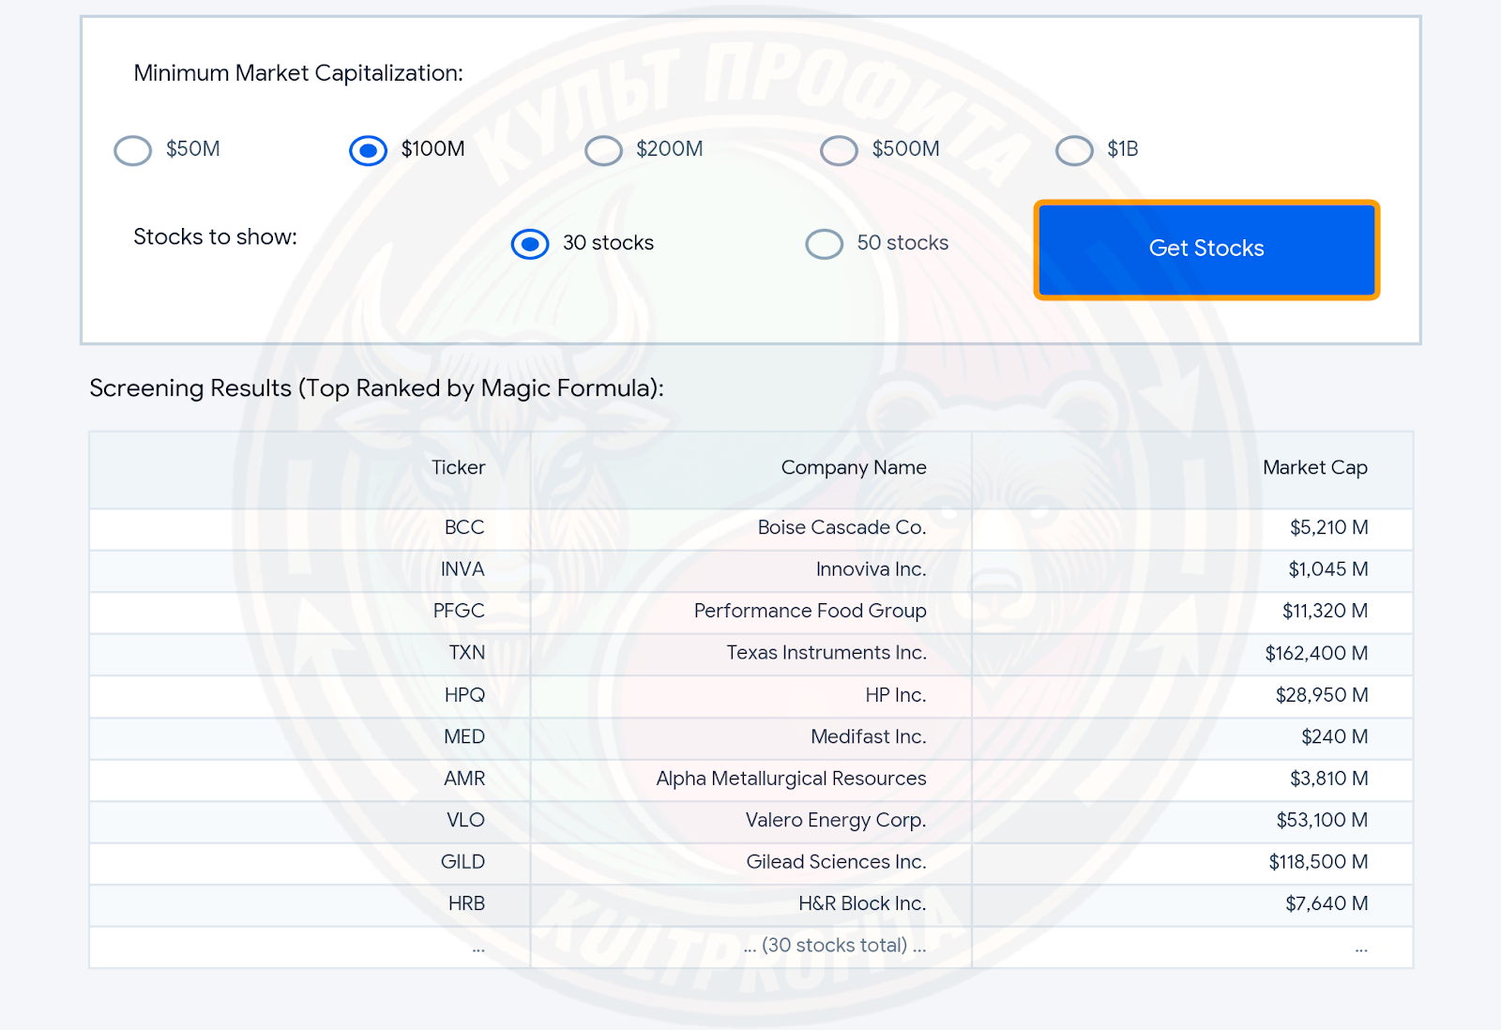Click the Gilead Sciences Inc. name
The image size is (1501, 1030).
click(x=836, y=862)
